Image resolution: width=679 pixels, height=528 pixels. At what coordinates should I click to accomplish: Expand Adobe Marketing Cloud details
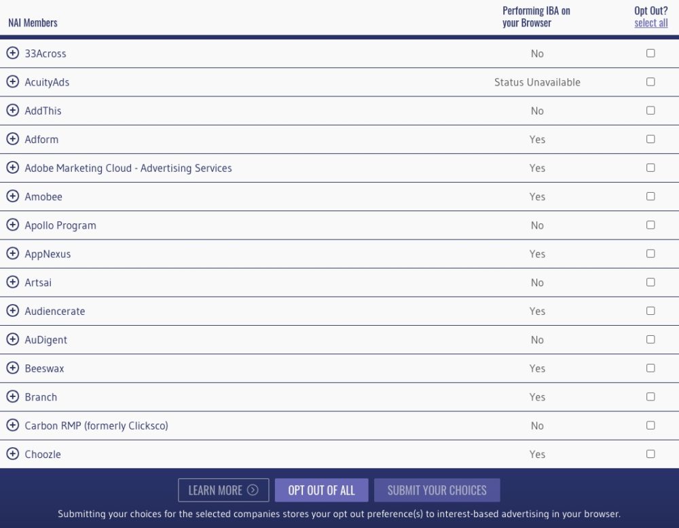(12, 168)
